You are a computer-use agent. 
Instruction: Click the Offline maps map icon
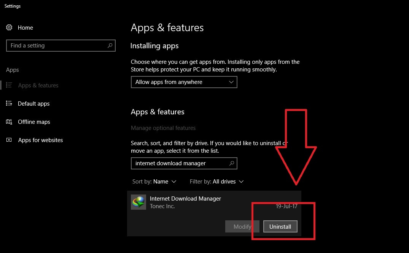(9, 122)
